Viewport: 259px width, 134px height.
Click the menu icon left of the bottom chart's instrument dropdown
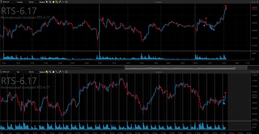(1, 72)
